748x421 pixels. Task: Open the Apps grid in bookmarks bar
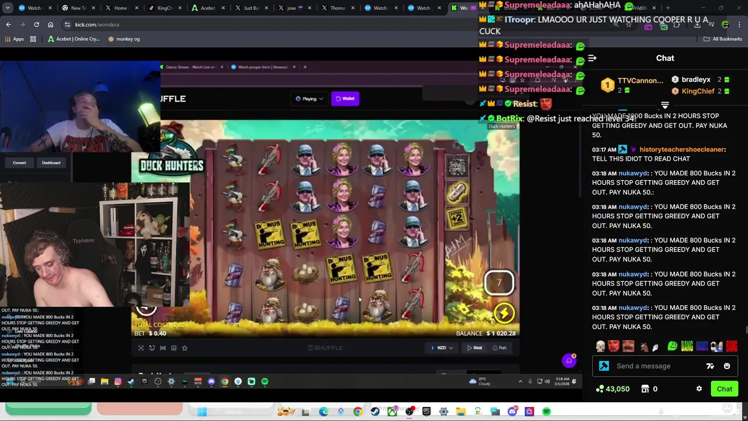pyautogui.click(x=14, y=39)
